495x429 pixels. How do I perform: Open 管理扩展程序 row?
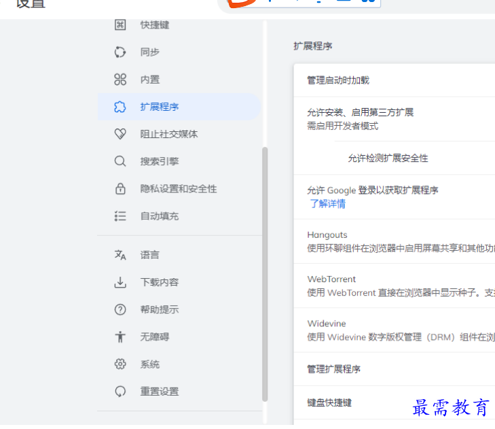[x=394, y=369]
